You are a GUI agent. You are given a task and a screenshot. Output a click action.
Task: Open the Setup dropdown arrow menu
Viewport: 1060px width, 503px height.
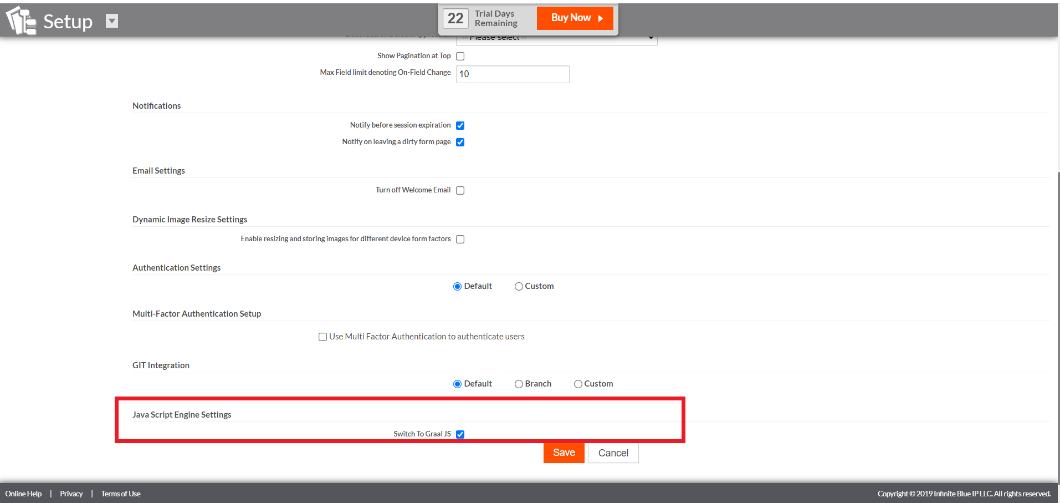[112, 21]
